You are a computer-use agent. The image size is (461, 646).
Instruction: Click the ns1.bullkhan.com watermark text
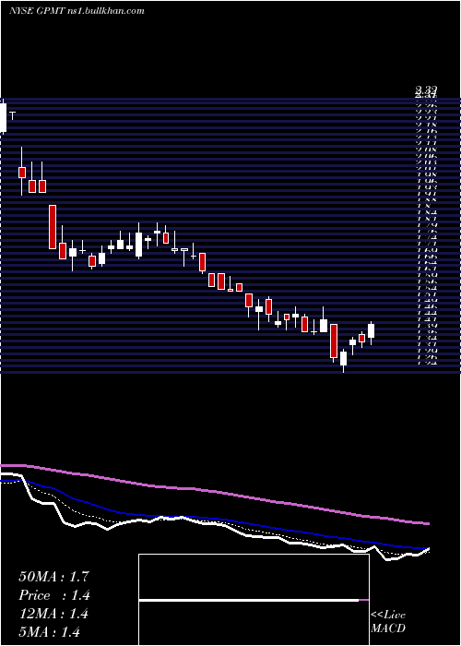pos(105,11)
